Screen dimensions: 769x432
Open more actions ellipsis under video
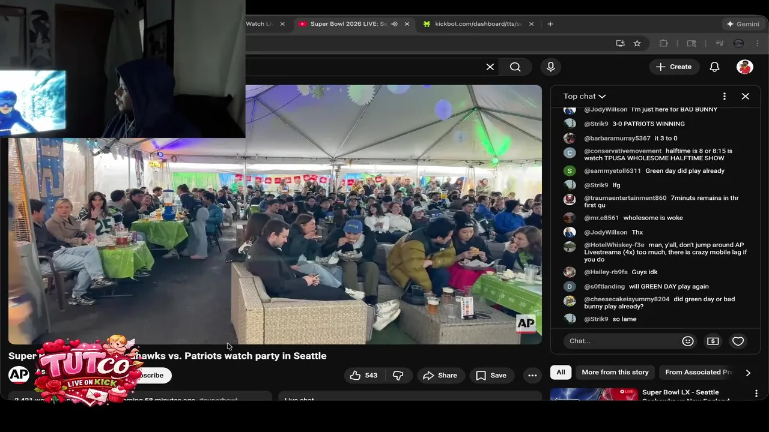click(x=532, y=375)
